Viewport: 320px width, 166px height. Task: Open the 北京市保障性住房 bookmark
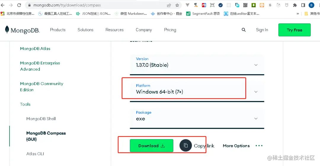click(17, 14)
